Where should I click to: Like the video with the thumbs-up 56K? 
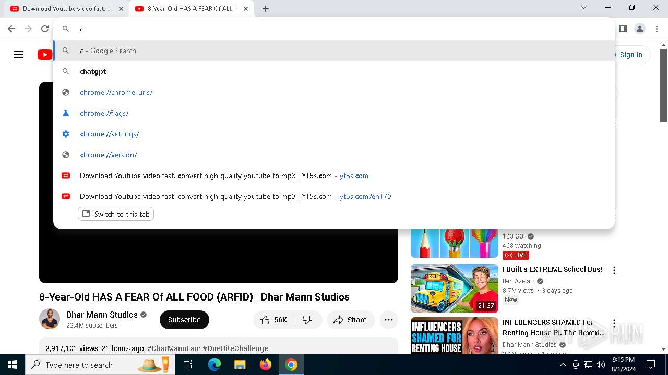pyautogui.click(x=274, y=320)
